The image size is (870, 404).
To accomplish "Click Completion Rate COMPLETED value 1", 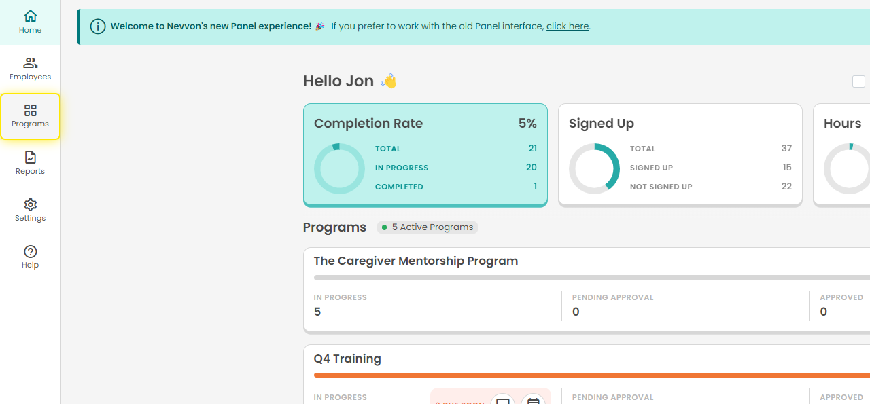I will point(535,187).
